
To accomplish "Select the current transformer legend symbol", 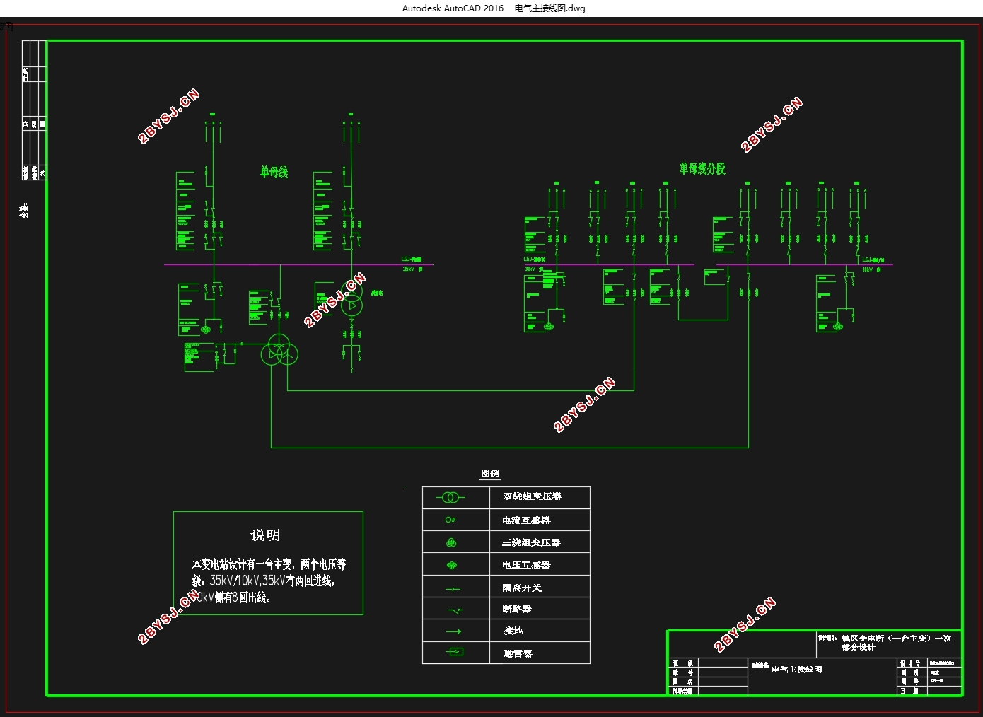I will click(450, 520).
